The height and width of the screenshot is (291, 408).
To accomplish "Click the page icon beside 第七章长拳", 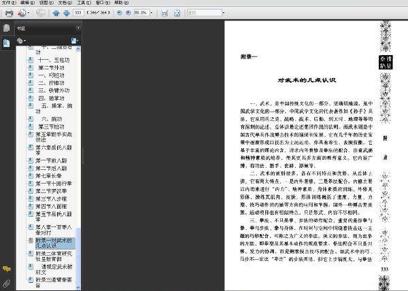I will (31, 176).
